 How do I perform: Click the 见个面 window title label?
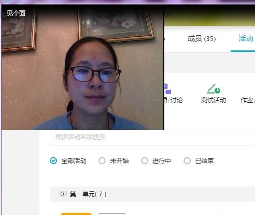click(16, 13)
